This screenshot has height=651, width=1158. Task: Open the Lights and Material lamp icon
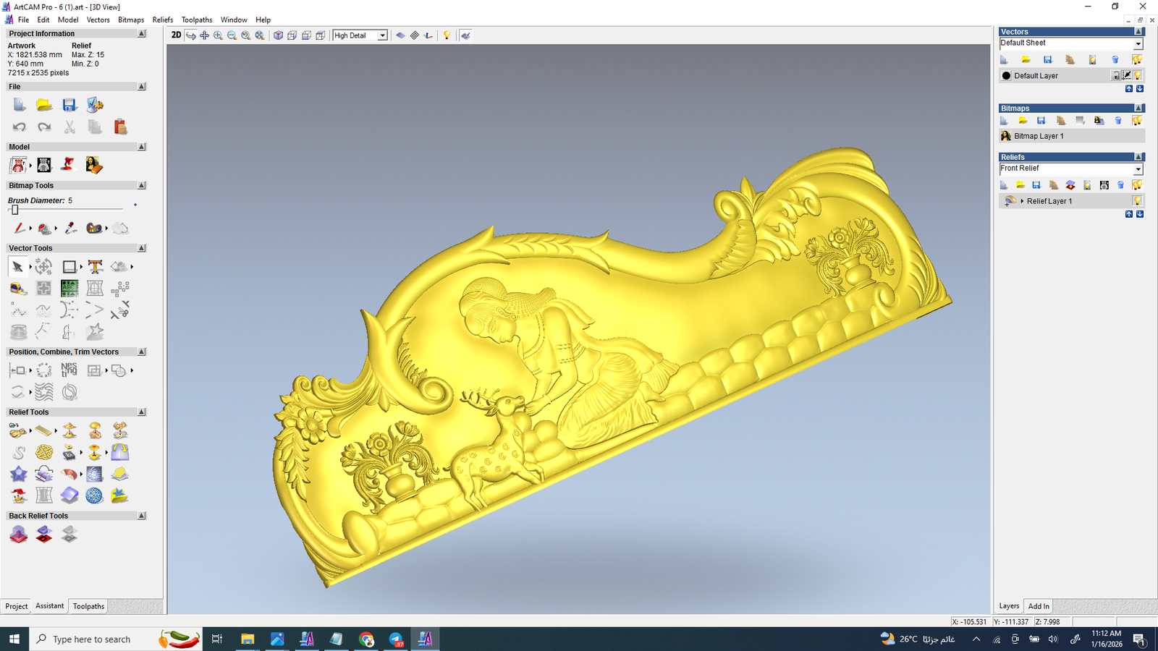point(447,35)
